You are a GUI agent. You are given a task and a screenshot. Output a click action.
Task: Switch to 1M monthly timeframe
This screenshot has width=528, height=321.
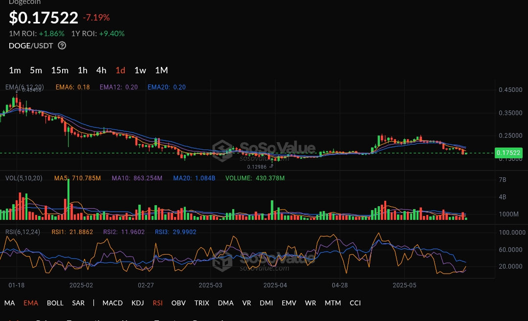(x=161, y=70)
